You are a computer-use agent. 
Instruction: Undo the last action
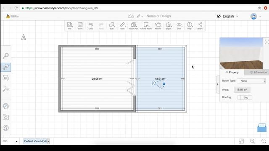[x=91, y=26]
